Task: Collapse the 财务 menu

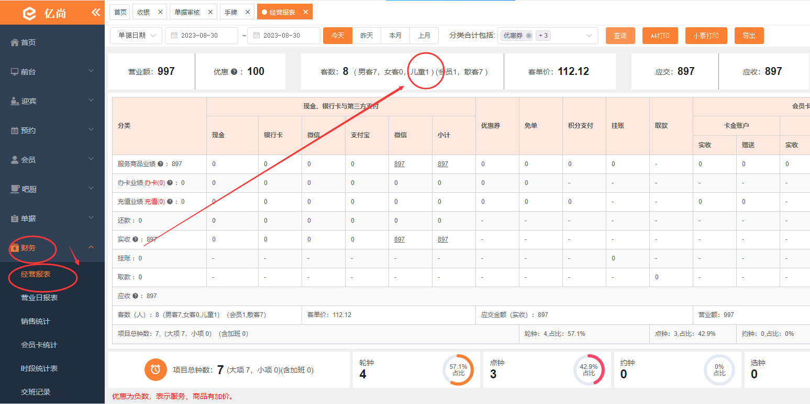Action: [x=52, y=248]
